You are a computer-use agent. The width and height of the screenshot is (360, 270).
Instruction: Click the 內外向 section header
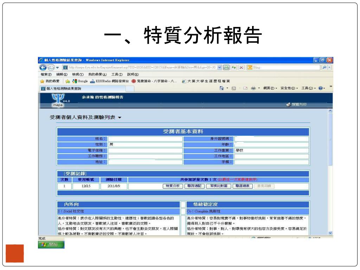[118, 204]
